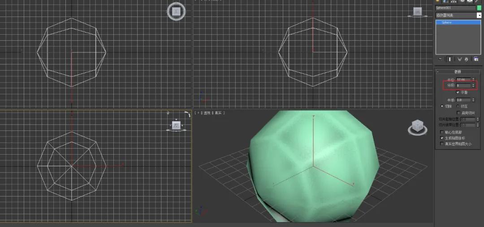Click the ViewCube in the top viewport
Image resolution: width=484 pixels, height=227 pixels.
[177, 12]
